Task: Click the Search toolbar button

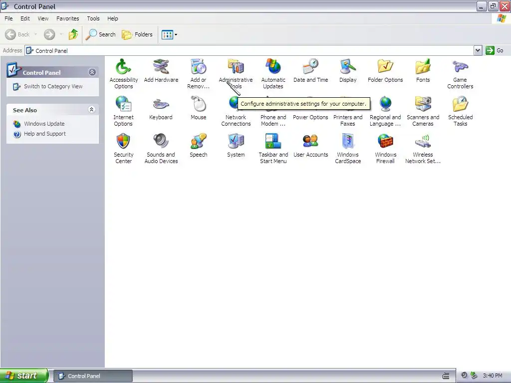Action: pyautogui.click(x=100, y=34)
